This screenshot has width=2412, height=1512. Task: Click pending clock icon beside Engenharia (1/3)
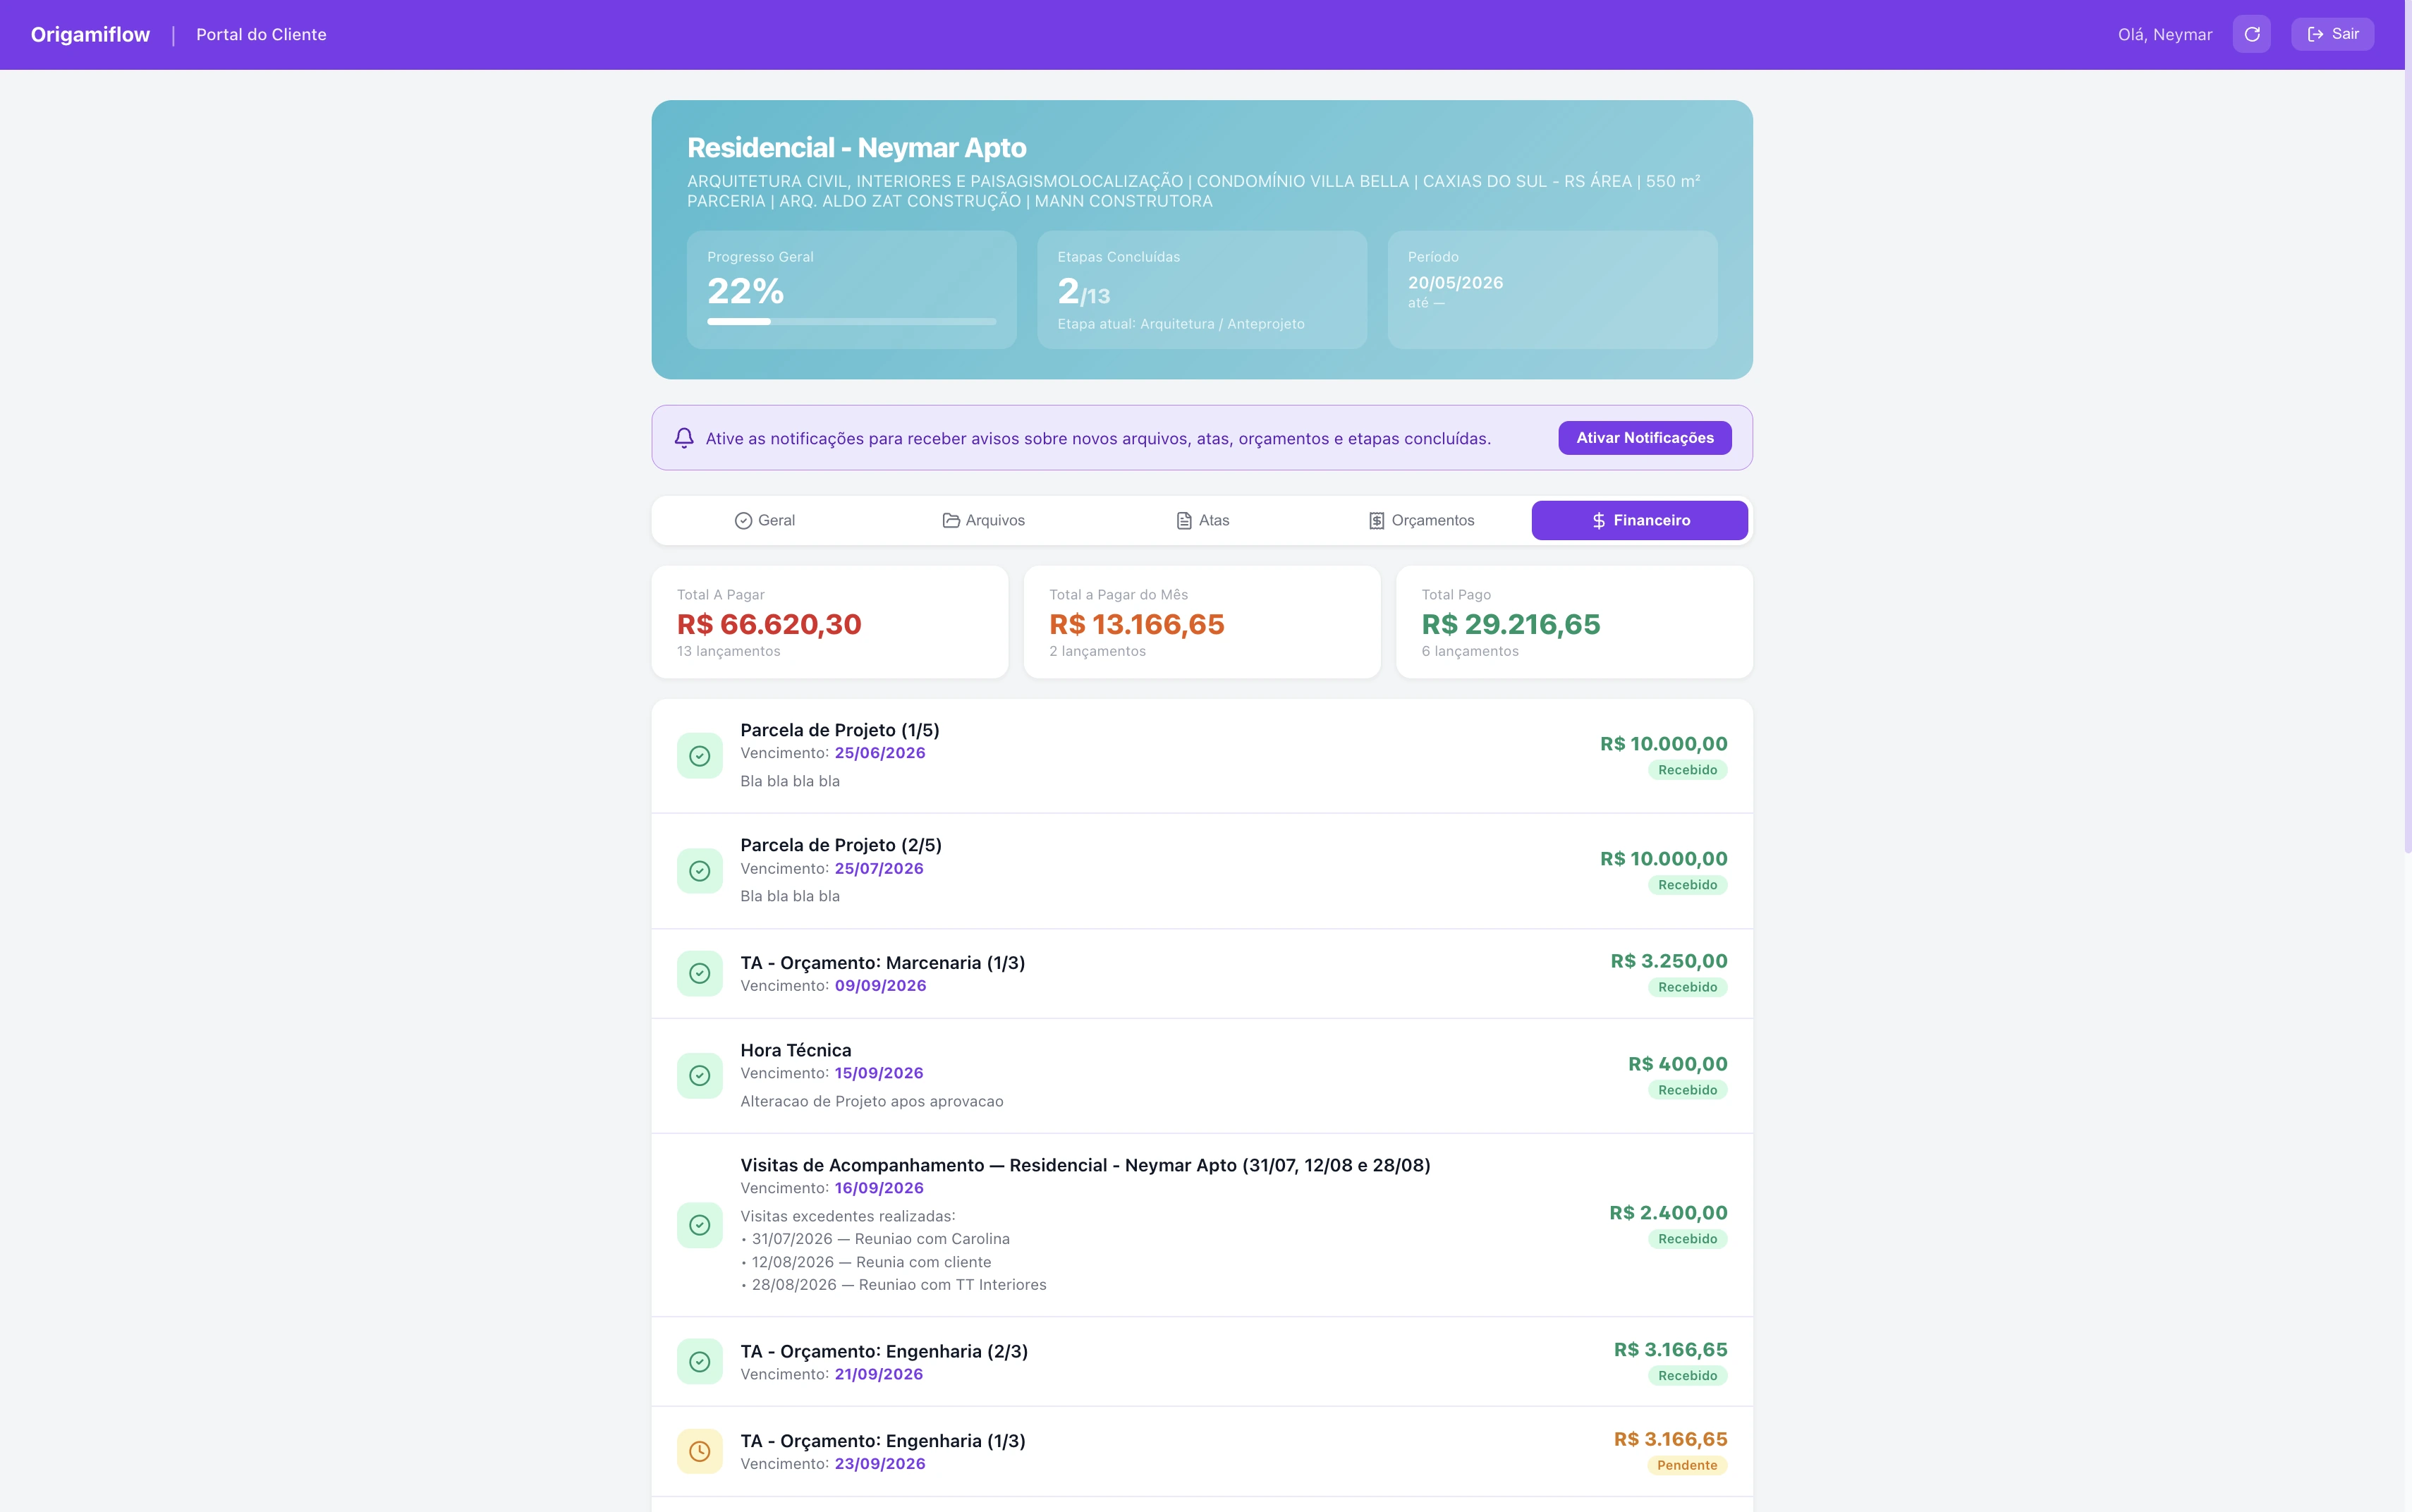700,1452
